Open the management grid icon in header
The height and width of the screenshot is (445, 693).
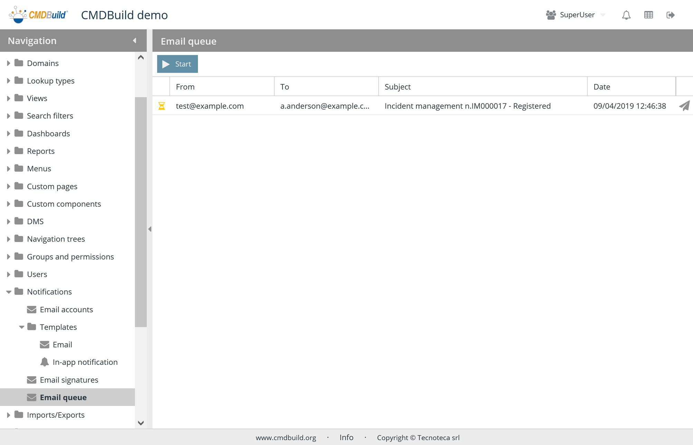648,15
